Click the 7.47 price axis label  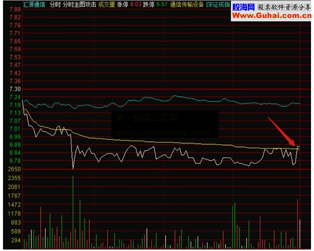point(15,65)
